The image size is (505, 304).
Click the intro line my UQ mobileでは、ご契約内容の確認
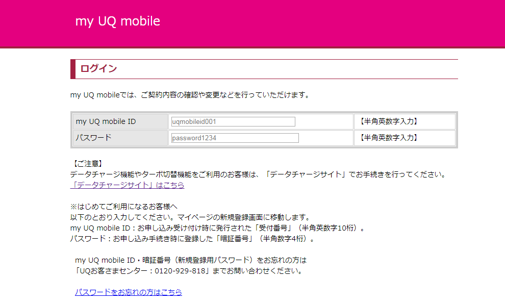tap(190, 95)
